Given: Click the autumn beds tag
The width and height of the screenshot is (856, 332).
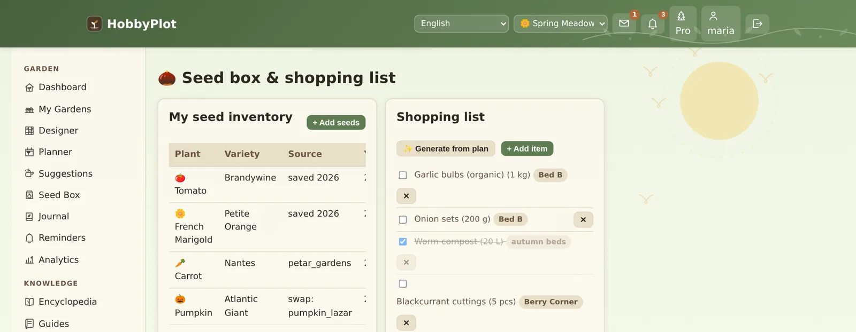Looking at the screenshot, I should point(538,242).
